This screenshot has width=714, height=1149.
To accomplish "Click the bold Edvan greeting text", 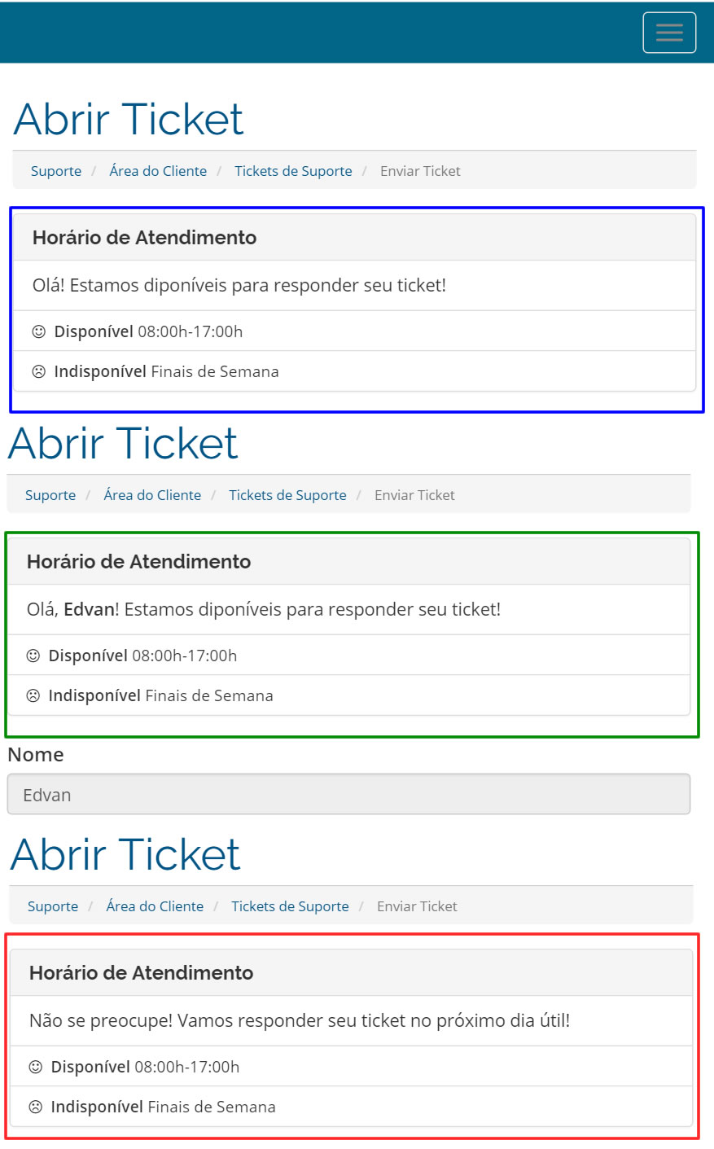I will (x=89, y=609).
